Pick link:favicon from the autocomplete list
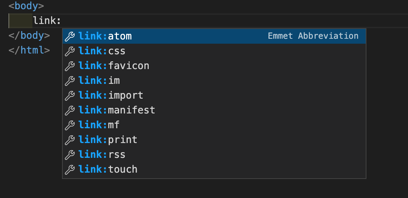Image resolution: width=408 pixels, height=198 pixels. (114, 66)
